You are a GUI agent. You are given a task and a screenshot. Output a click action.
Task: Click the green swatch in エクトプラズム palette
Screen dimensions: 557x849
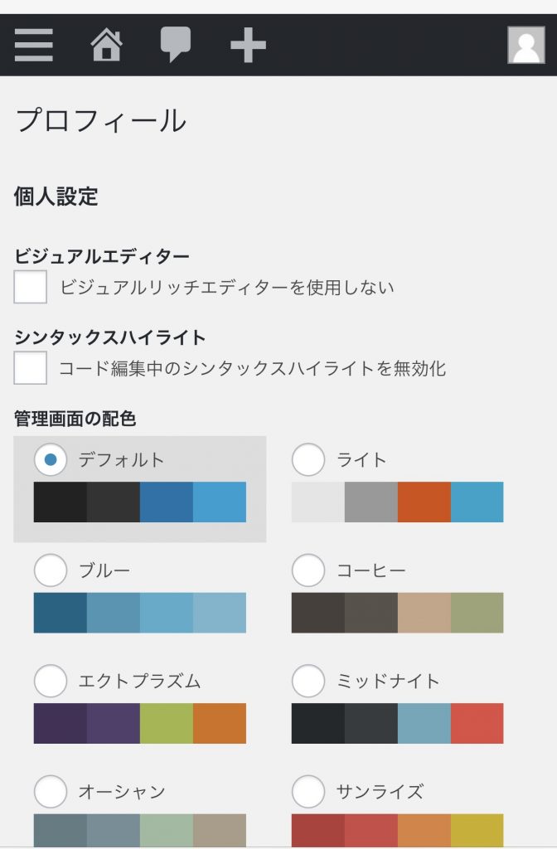[x=166, y=723]
